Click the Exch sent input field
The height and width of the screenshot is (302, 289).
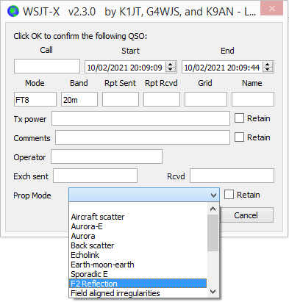[95, 176]
